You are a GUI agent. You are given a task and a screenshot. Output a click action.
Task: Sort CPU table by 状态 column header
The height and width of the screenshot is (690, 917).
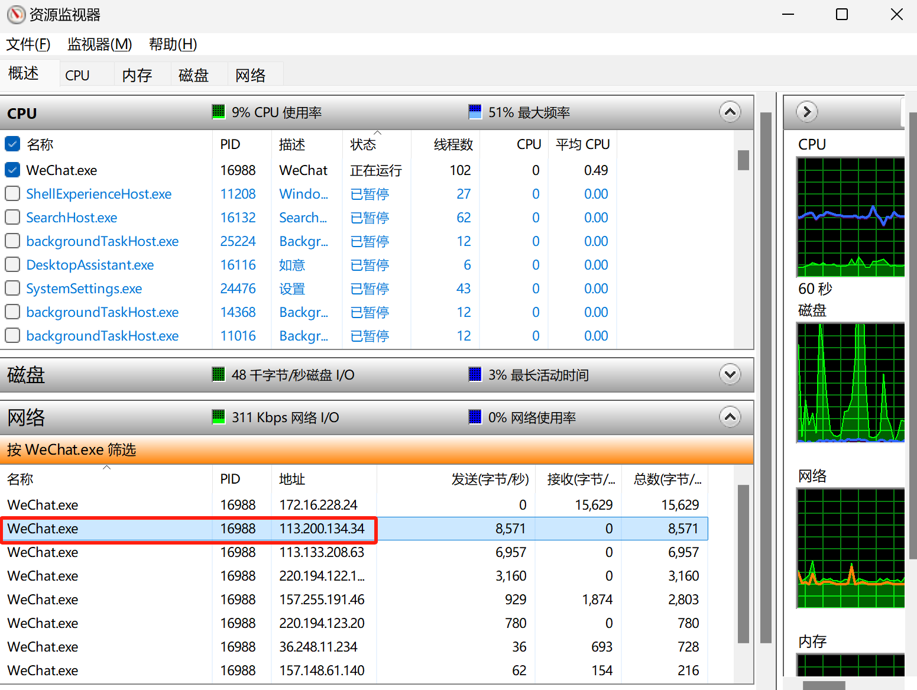[377, 144]
